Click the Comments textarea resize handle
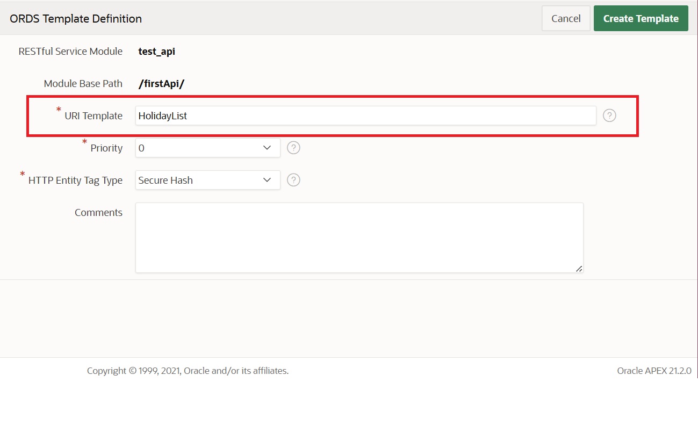The image size is (698, 440). 579,268
